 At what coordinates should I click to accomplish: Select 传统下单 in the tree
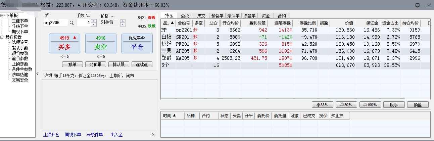click(x=20, y=26)
